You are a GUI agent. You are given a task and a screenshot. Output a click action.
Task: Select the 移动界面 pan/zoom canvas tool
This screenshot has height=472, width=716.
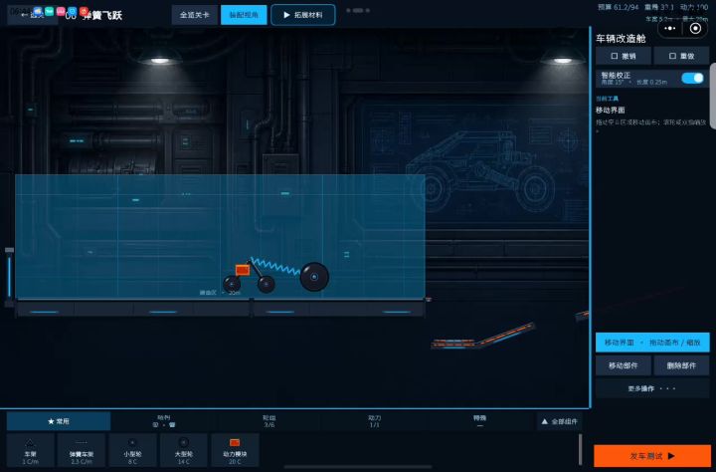coord(652,343)
